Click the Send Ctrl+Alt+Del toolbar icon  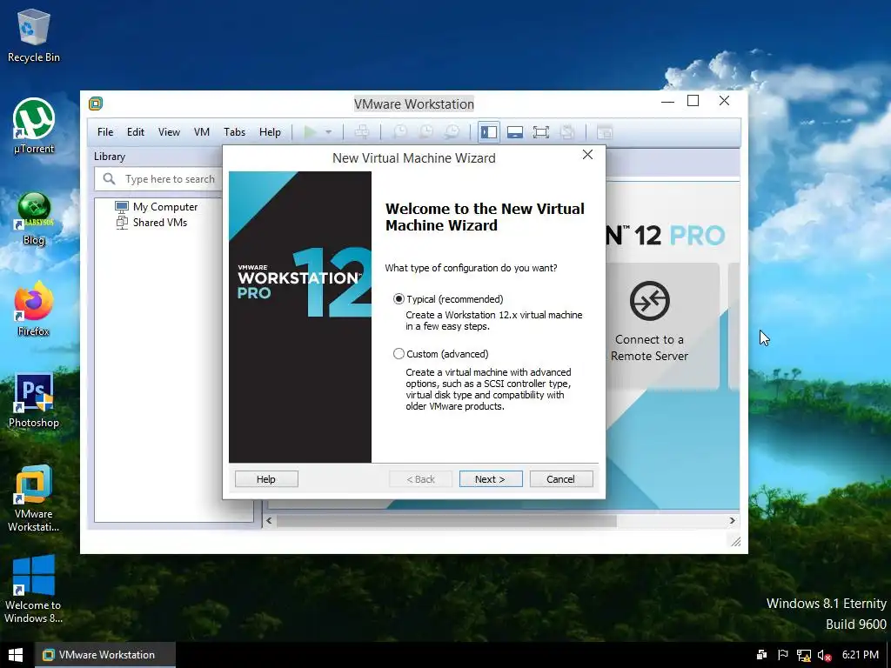[x=362, y=132]
